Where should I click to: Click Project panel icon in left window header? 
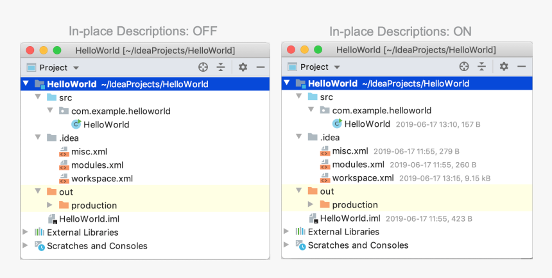click(x=31, y=67)
